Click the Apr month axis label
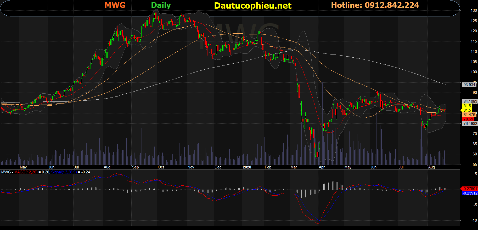 [x=322, y=167]
